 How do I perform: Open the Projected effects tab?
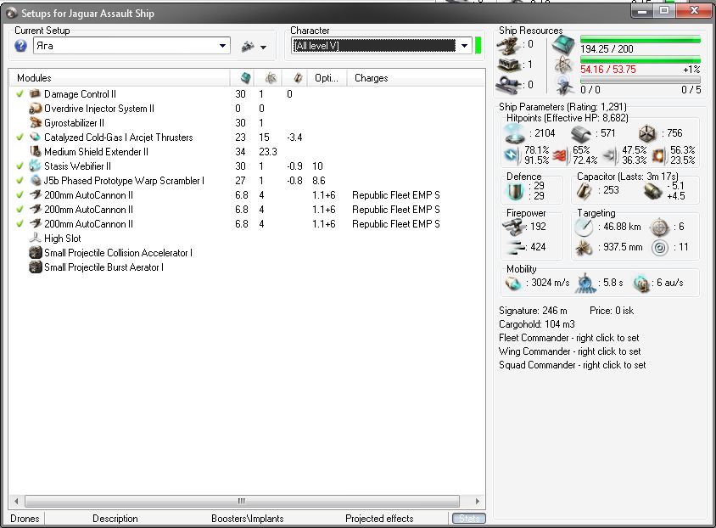tap(379, 519)
